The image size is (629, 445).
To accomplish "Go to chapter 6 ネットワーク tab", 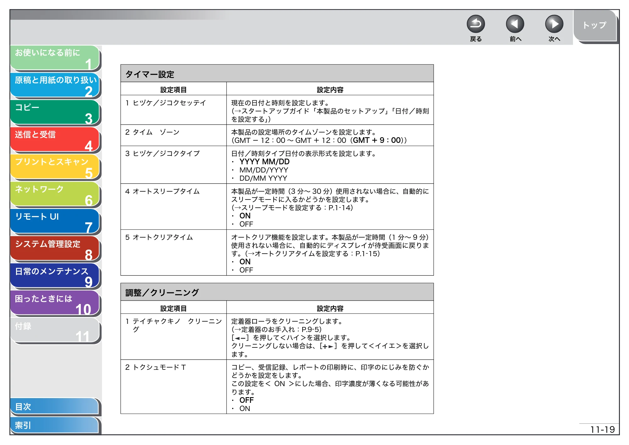I will (x=55, y=194).
